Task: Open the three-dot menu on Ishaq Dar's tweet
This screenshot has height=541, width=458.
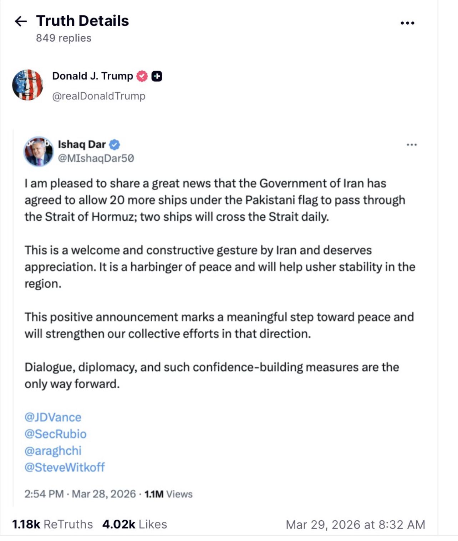Action: [411, 144]
